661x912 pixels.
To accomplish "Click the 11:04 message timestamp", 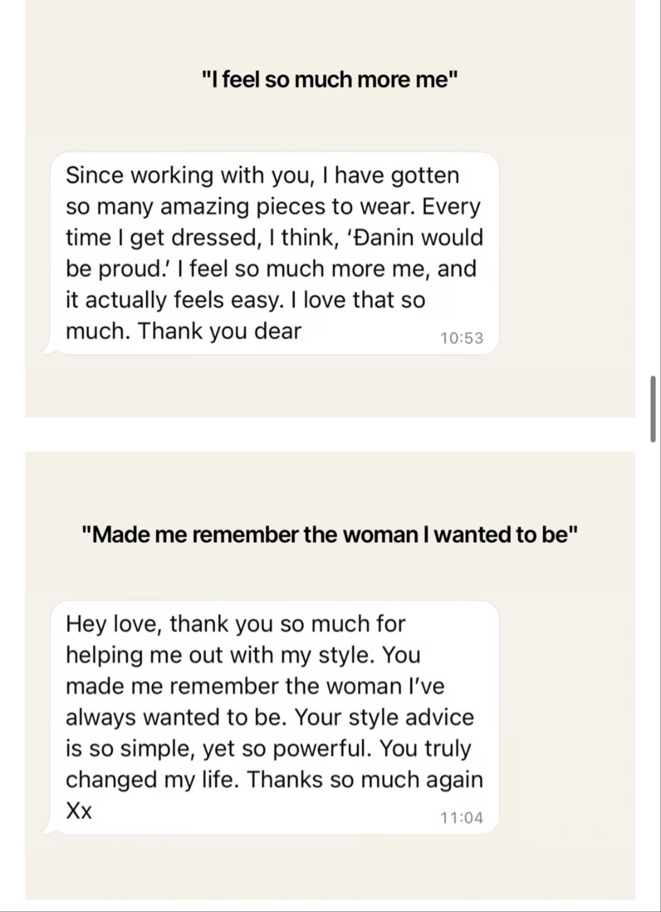I will [x=462, y=818].
